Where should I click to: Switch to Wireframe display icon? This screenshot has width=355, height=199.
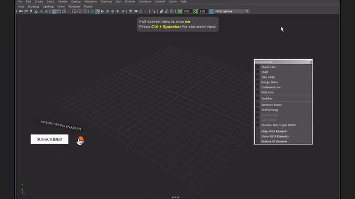pyautogui.click(x=92, y=11)
